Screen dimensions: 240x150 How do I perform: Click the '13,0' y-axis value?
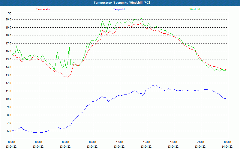9,75
